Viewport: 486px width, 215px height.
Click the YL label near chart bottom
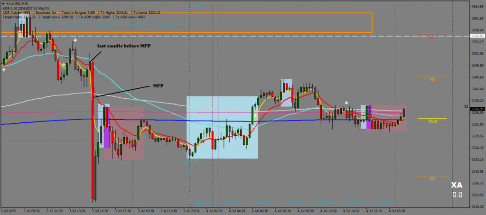198,205
